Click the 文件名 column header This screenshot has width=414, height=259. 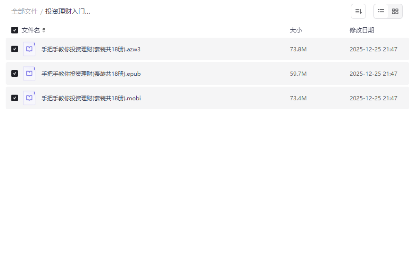[x=31, y=30]
